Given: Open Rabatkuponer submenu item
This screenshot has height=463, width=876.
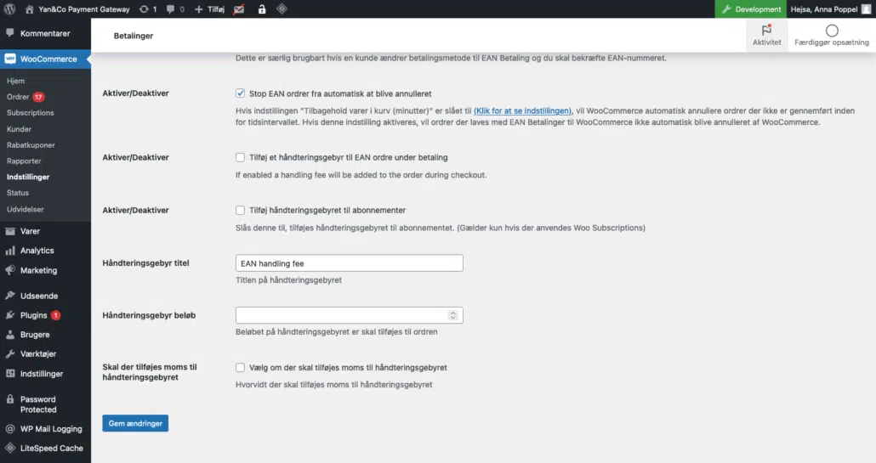Looking at the screenshot, I should coord(31,145).
